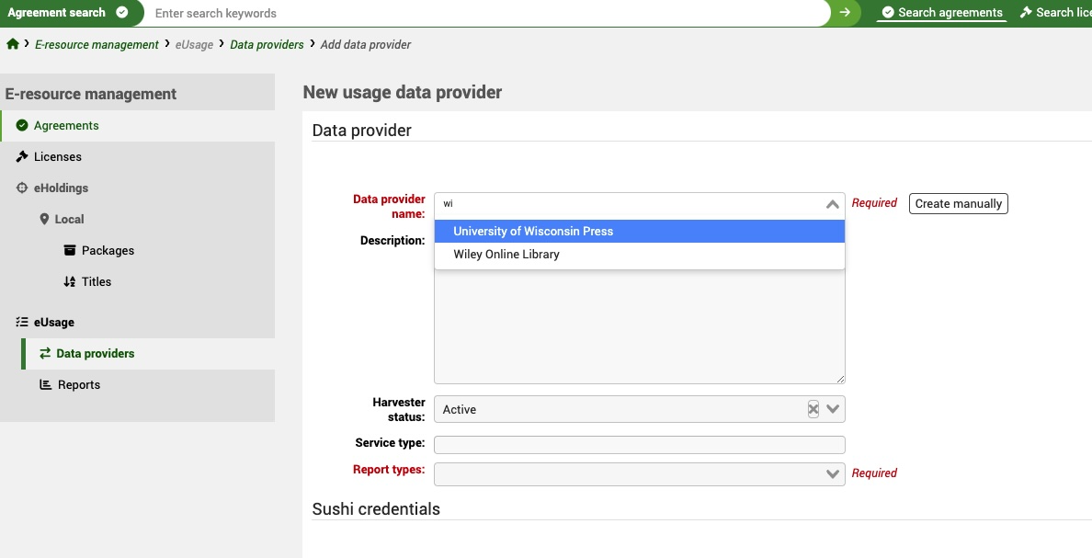Switch to Search agreements
Viewport: 1092px width, 558px height.
(941, 12)
